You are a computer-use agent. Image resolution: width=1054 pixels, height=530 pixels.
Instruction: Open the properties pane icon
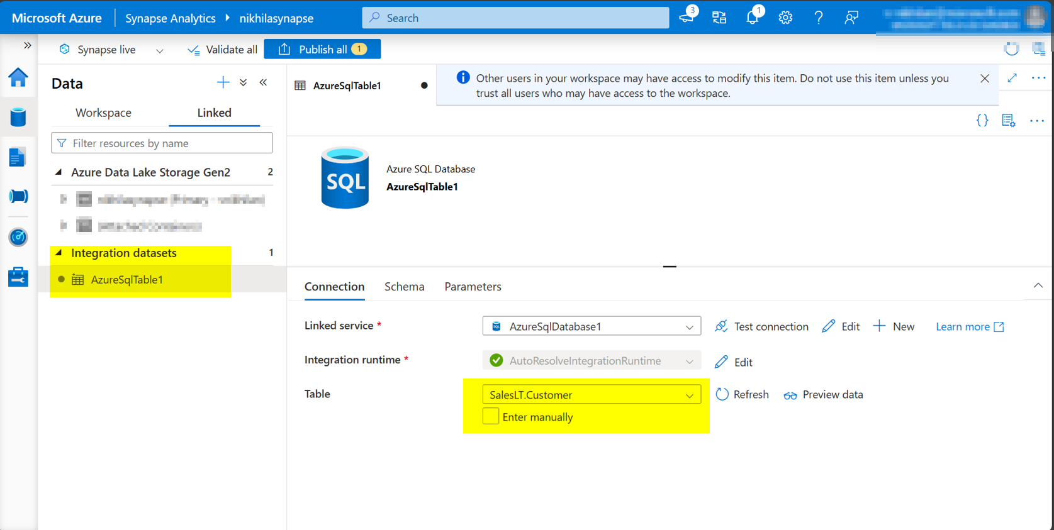click(x=1009, y=120)
